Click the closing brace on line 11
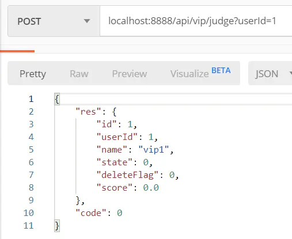 [57, 226]
